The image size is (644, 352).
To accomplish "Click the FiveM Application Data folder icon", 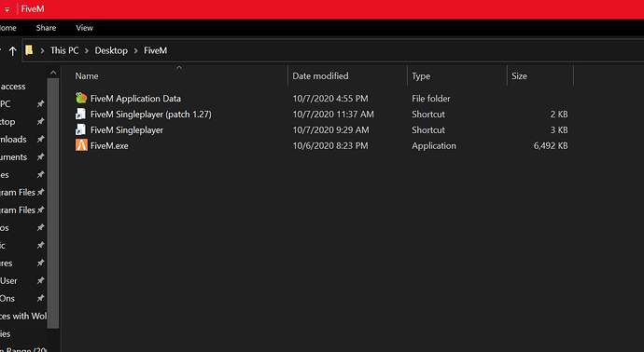I will click(81, 98).
